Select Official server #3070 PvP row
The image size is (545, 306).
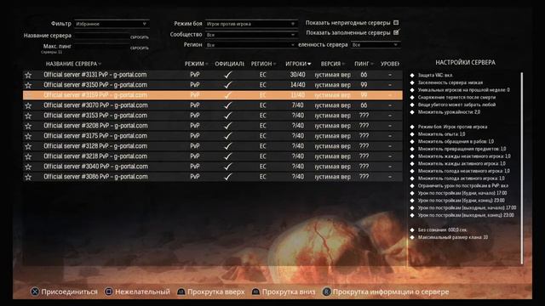[213, 105]
